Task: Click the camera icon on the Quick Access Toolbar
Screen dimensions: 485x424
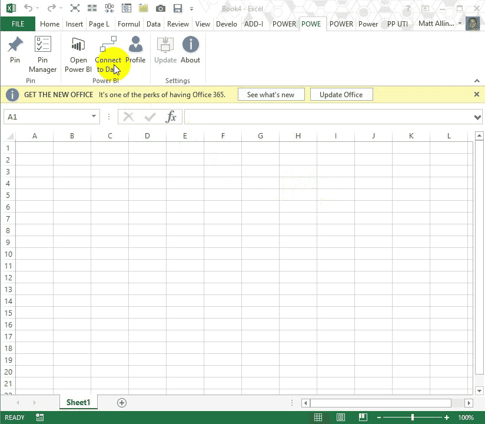Action: tap(160, 8)
